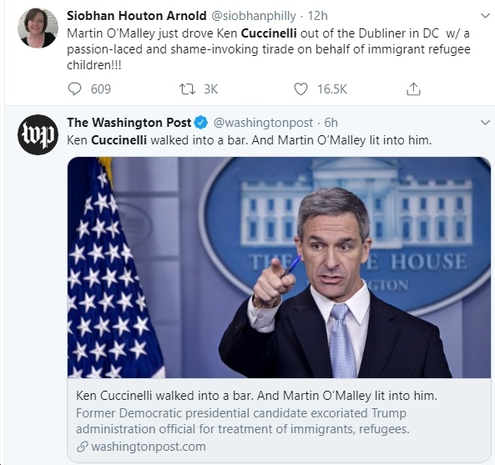
Task: Expand the chevron menu on Siobhan's tweet
Action: (485, 16)
